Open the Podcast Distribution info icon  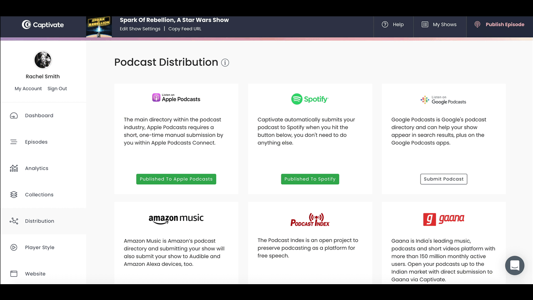click(x=225, y=62)
